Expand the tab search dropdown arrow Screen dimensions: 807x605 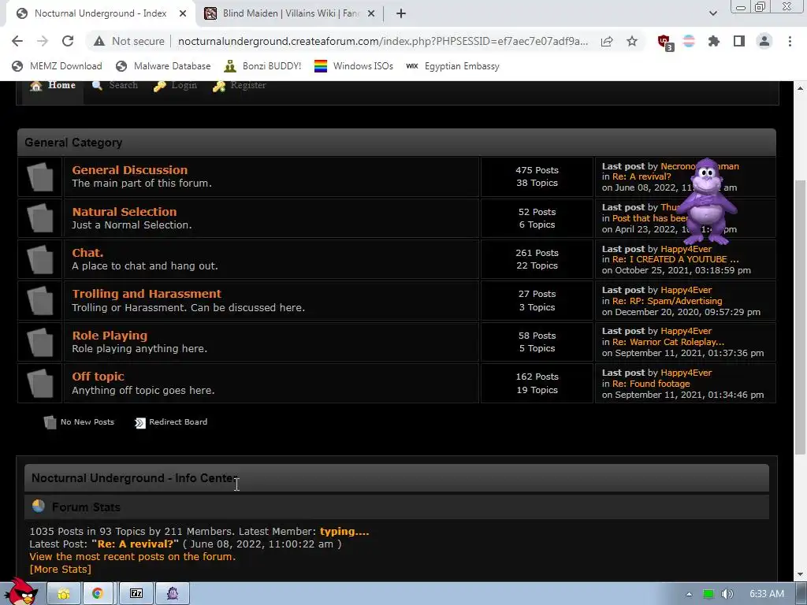[712, 13]
